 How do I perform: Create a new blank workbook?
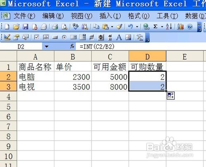(x=7, y=26)
